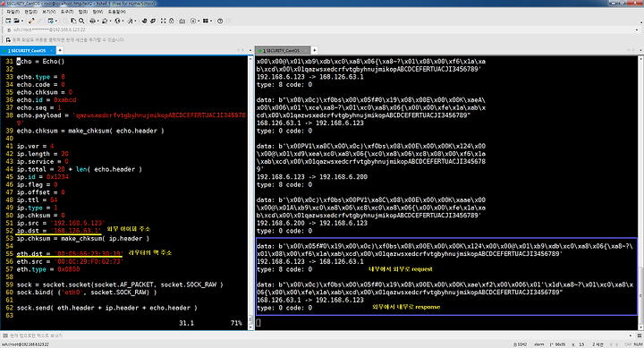Add new tab in right pane
The width and height of the screenshot is (644, 348).
pyautogui.click(x=314, y=50)
